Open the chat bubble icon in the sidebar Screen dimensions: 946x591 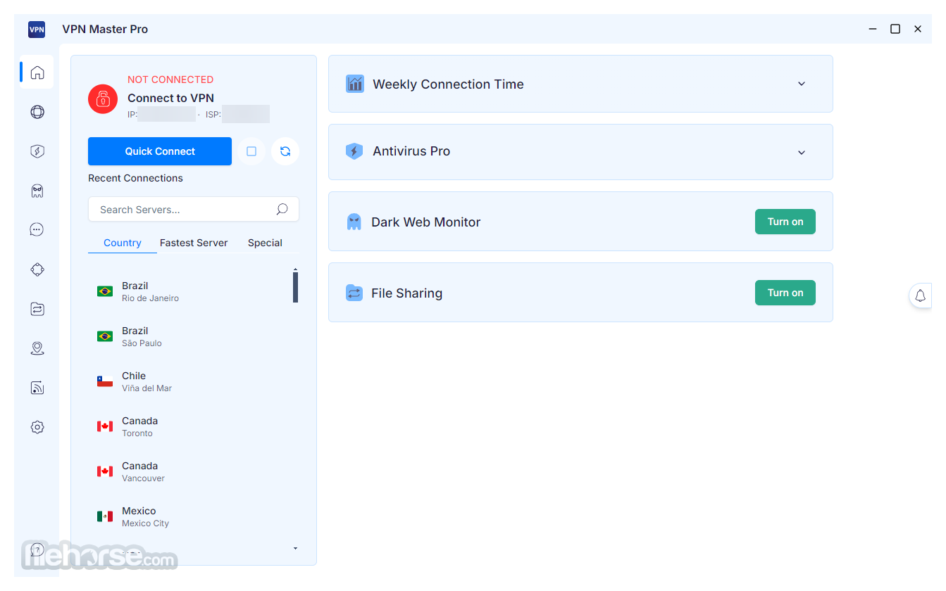37,229
